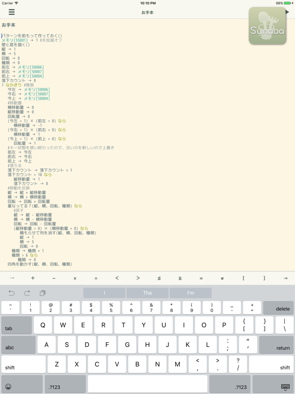Image resolution: width=295 pixels, height=394 pixels.
Task: Toggle the abc caps lock key
Action: point(18,345)
